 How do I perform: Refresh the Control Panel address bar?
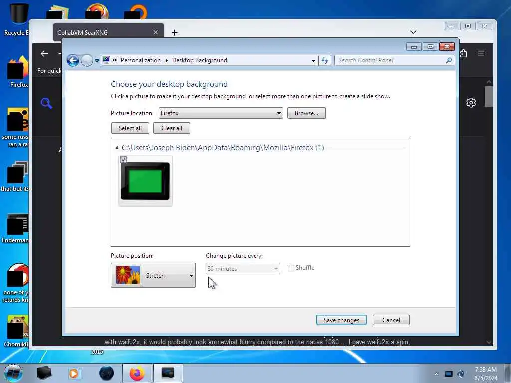point(325,60)
